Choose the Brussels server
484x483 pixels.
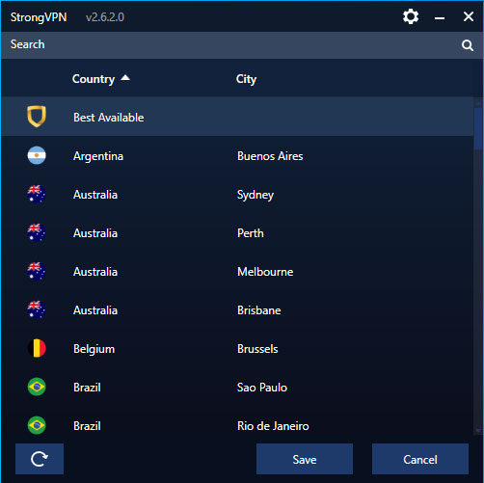point(257,349)
